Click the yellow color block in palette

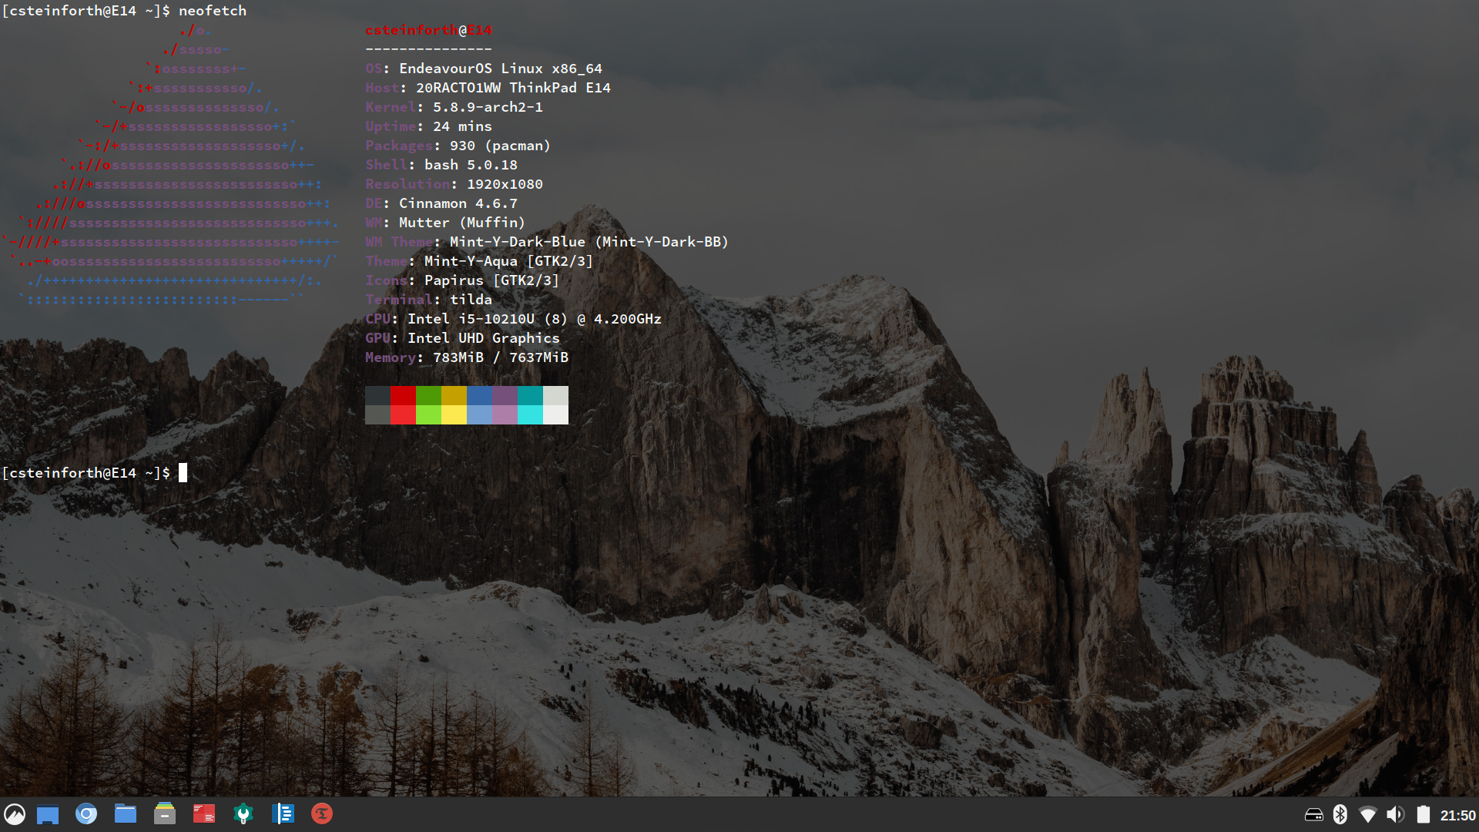(x=454, y=414)
